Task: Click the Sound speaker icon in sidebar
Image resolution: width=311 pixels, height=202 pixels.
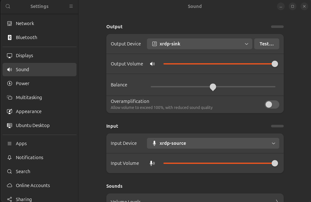Action: point(10,70)
